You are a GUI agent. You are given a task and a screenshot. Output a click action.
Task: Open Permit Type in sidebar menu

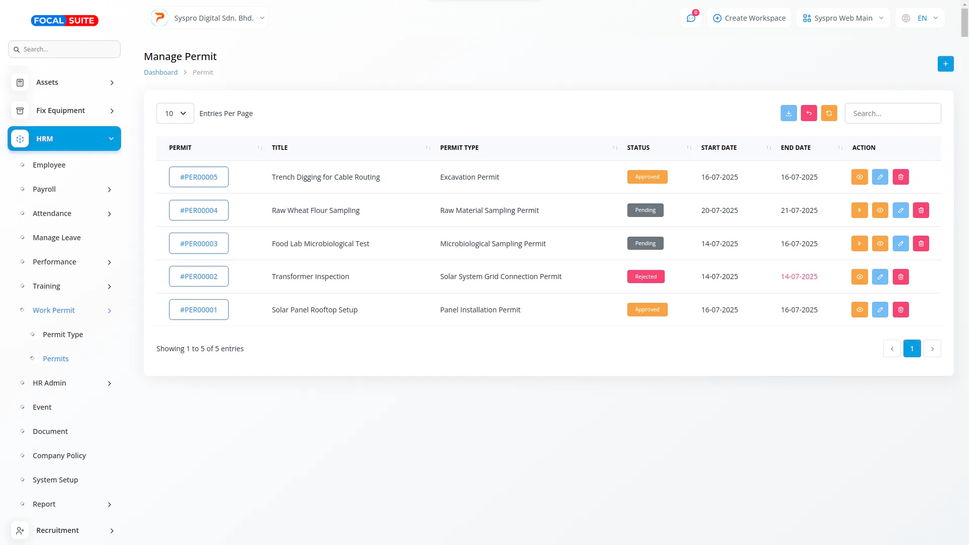pos(63,335)
